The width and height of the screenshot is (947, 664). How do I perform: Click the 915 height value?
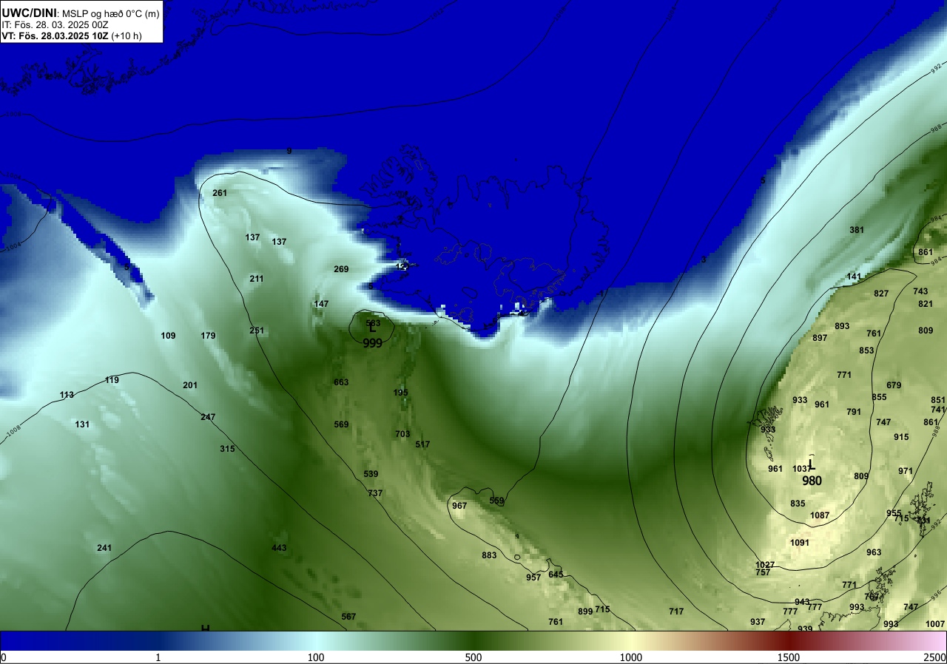(x=901, y=437)
